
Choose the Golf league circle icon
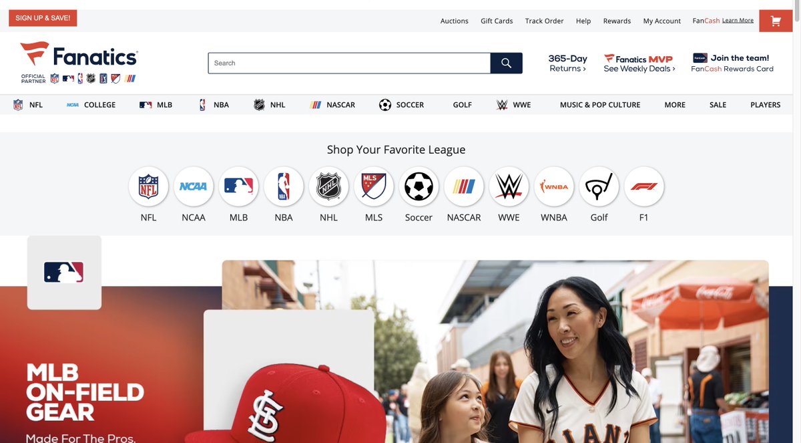(599, 186)
